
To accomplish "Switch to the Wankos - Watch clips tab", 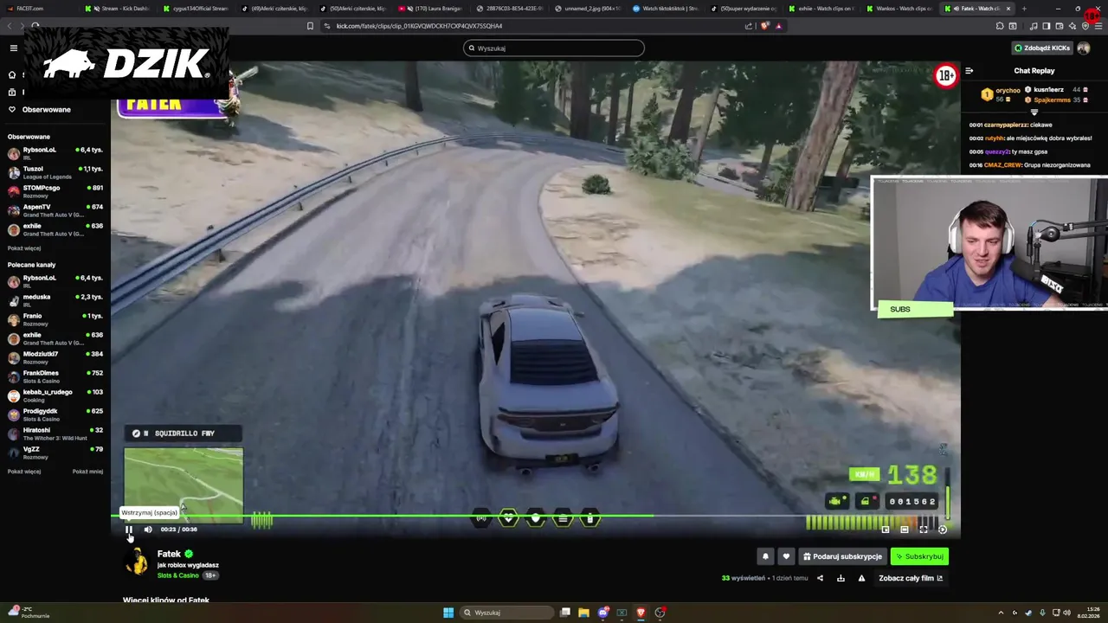I will 900,9.
